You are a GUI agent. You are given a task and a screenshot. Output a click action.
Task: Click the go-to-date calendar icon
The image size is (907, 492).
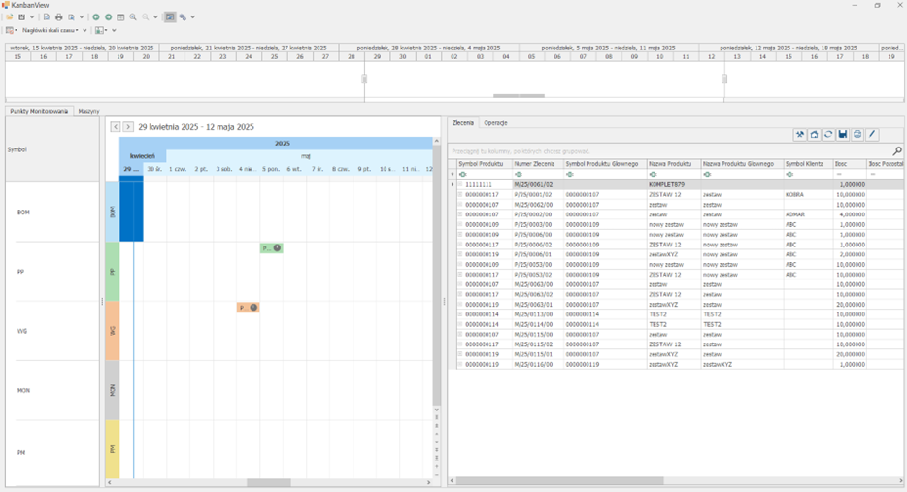point(120,17)
